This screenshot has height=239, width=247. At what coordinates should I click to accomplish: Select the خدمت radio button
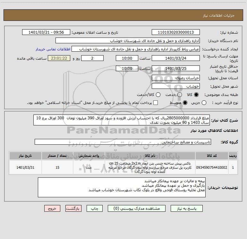[x=180, y=95]
